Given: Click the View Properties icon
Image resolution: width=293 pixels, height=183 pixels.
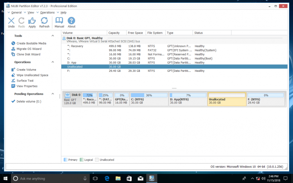Looking at the screenshot, I should 13,86.
